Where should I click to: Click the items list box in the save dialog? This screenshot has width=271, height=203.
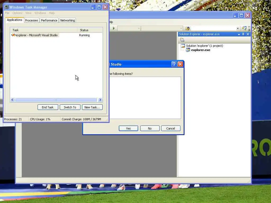point(145,98)
